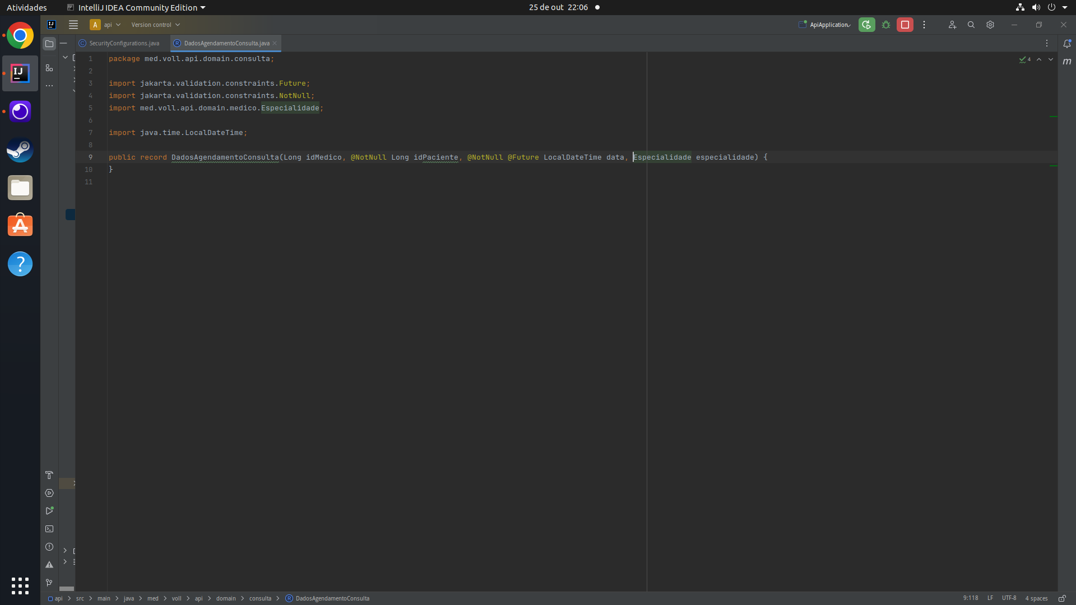Go to next highlighted problem arrow
The image size is (1076, 605).
coord(1051,59)
